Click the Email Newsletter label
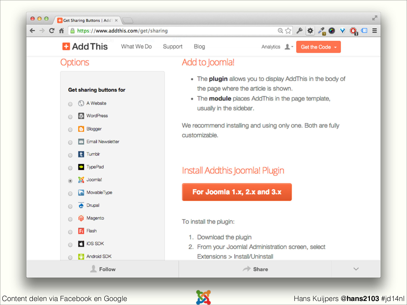The image size is (407, 305). (x=103, y=142)
